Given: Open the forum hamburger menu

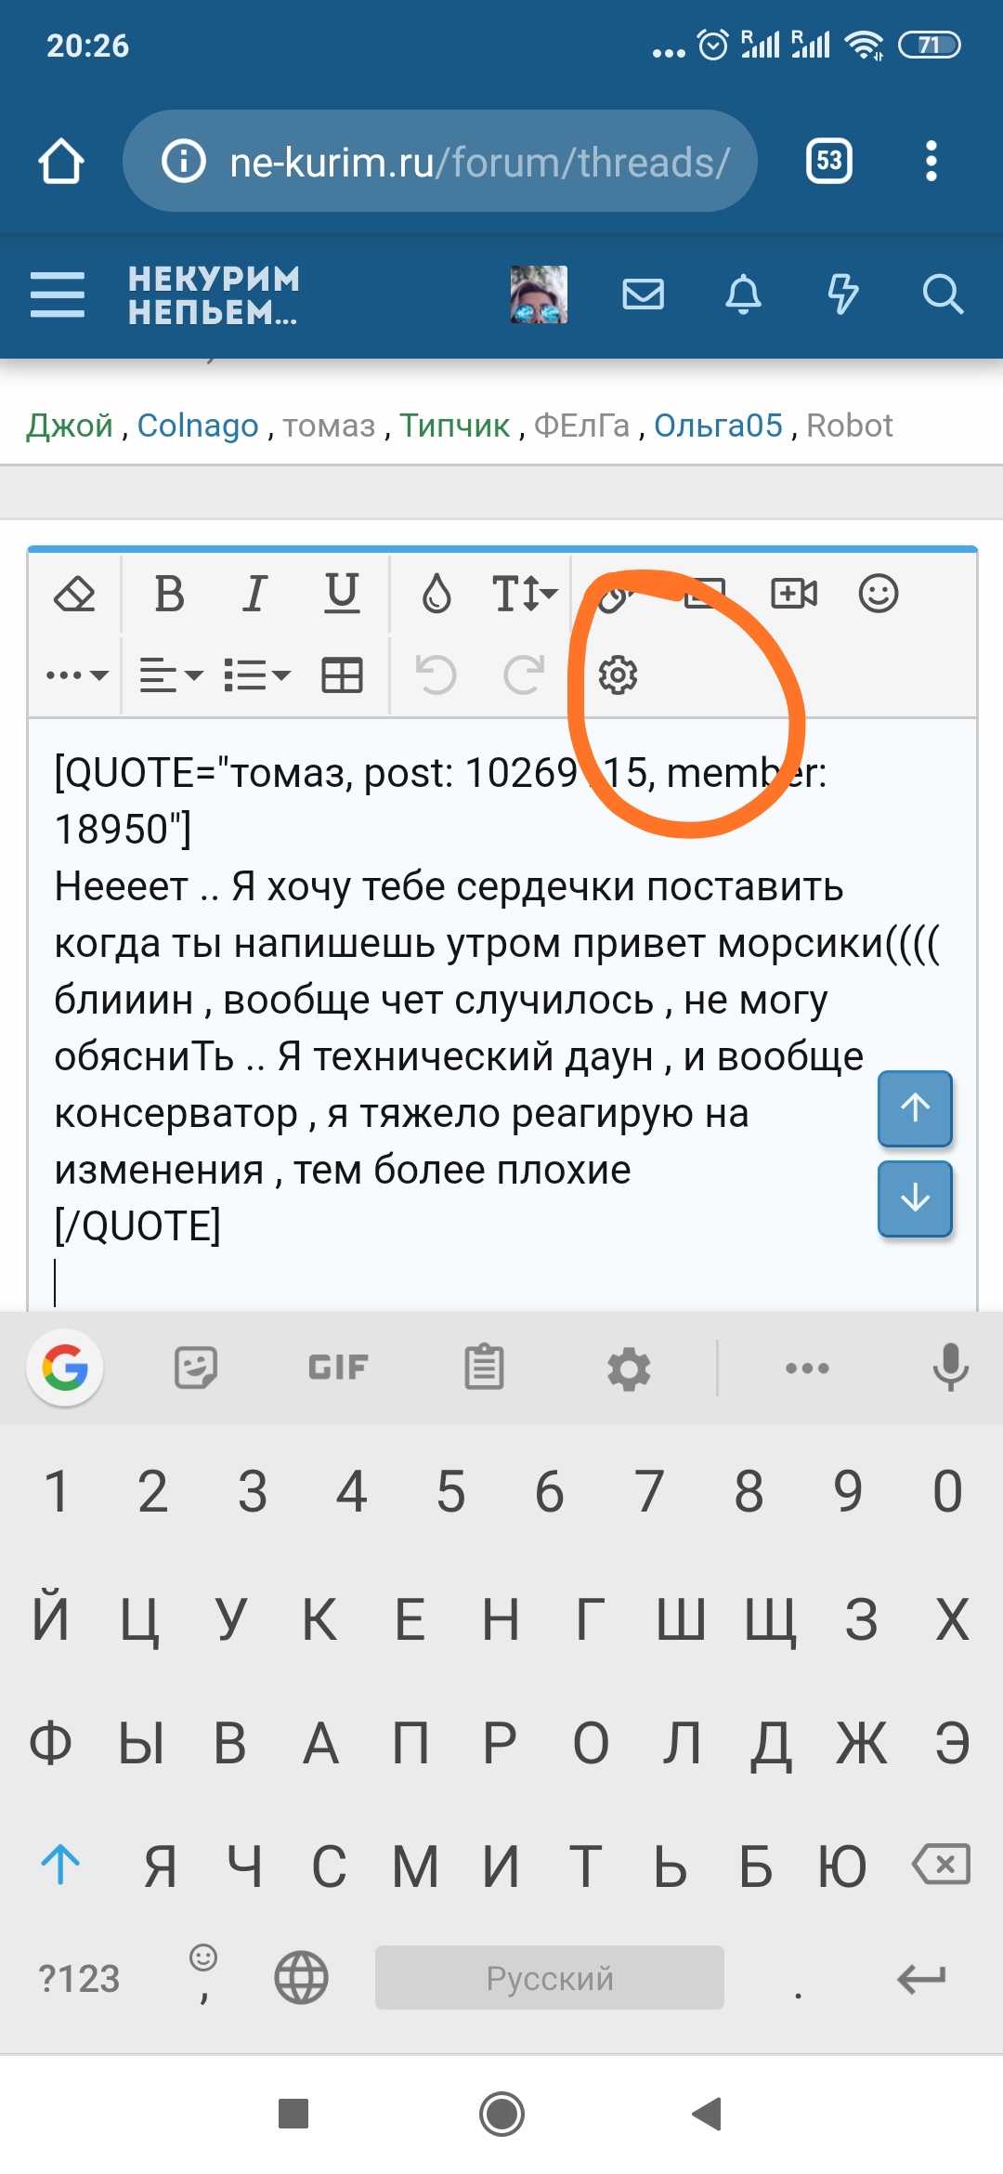Looking at the screenshot, I should (x=58, y=295).
